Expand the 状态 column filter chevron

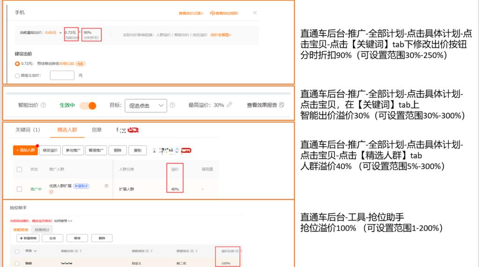click(x=35, y=251)
